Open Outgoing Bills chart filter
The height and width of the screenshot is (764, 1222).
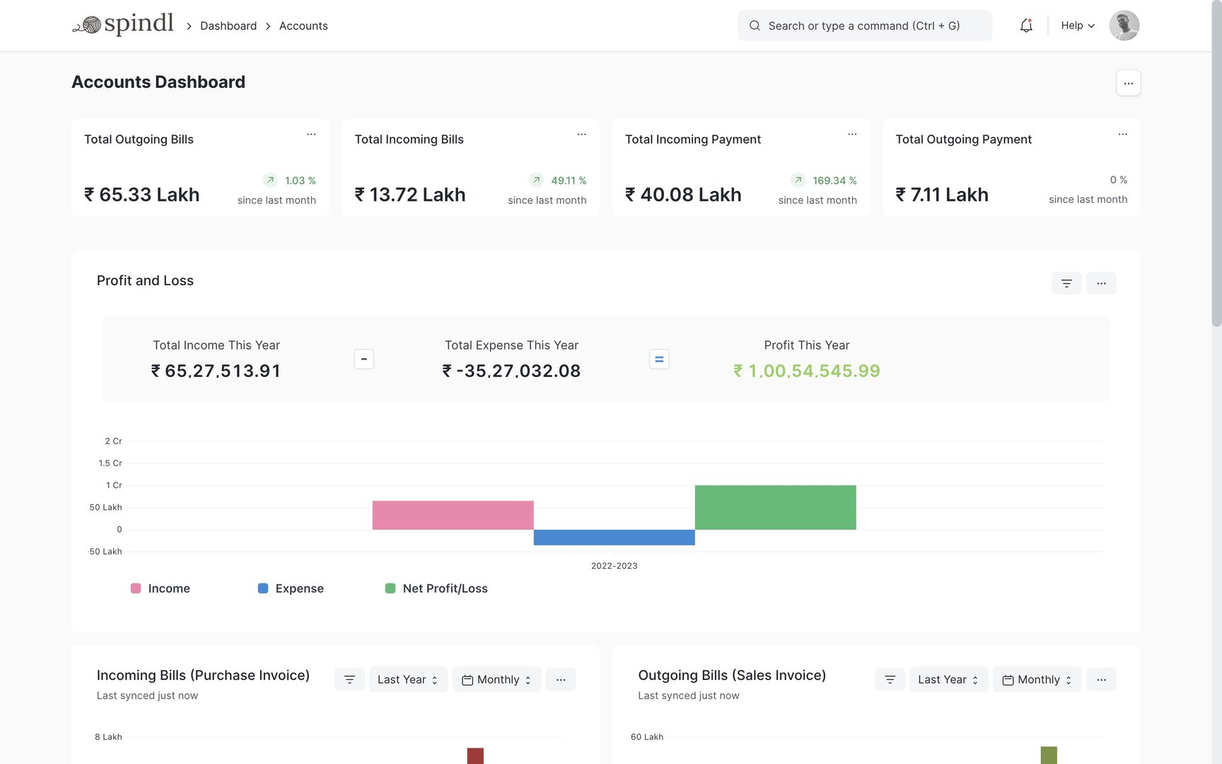point(890,679)
